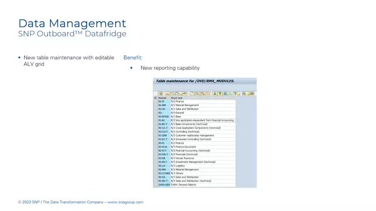Viewport: 376px width, 211px height.
Task: Select cell 'R/2 Material Management'
Action: 203,105
